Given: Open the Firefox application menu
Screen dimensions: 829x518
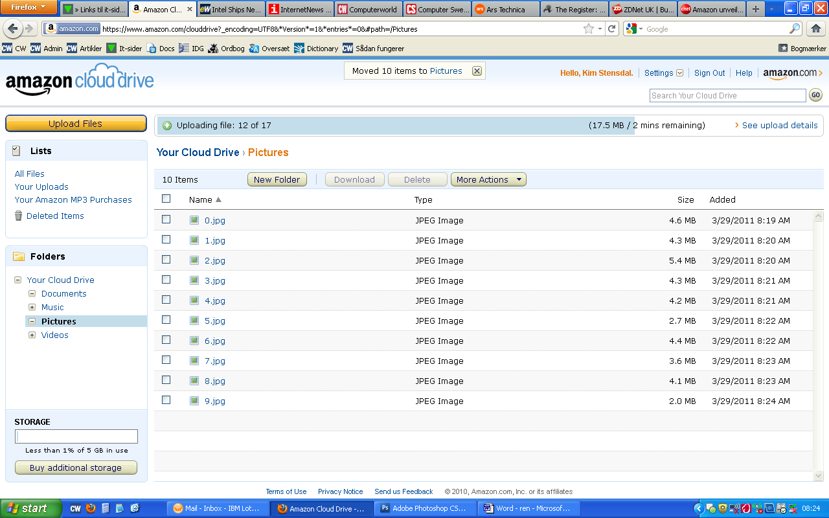Looking at the screenshot, I should (29, 8).
